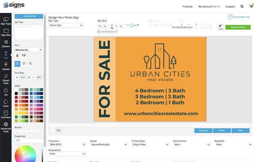The width and height of the screenshot is (254, 162).
Task: Select the Text tool in sidebar
Action: tap(6, 55)
